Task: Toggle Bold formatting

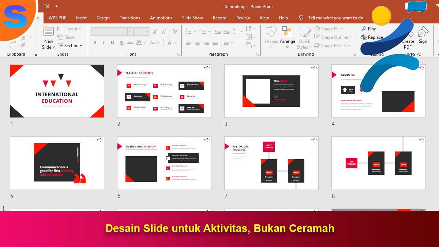Action: [x=95, y=43]
